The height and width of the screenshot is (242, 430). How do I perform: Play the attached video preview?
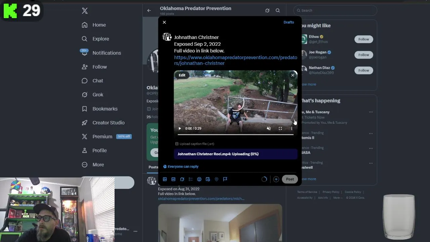(x=180, y=128)
